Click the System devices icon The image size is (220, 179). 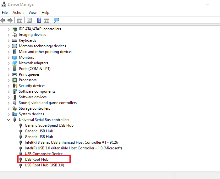point(15,114)
